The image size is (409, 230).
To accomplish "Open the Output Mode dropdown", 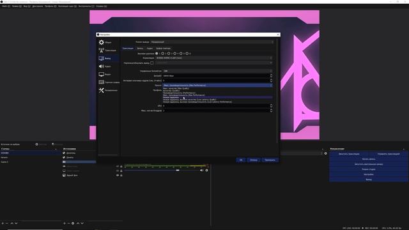I will pyautogui.click(x=212, y=42).
